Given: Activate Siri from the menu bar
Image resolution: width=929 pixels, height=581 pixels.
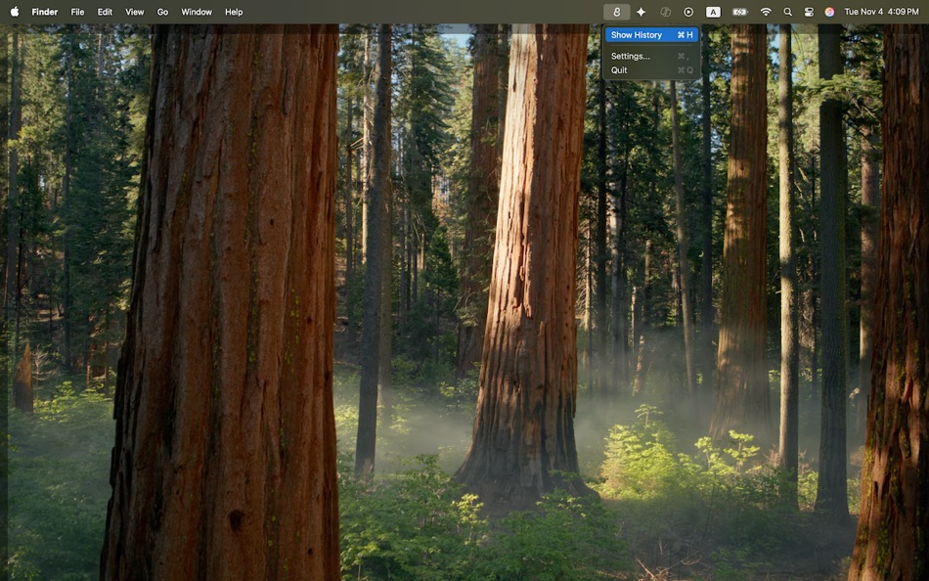Looking at the screenshot, I should (x=829, y=11).
